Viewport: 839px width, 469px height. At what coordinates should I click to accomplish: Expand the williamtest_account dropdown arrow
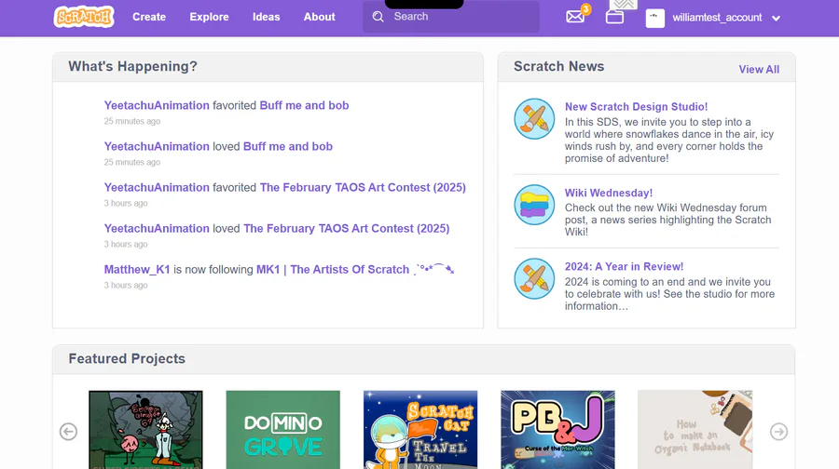[x=776, y=19]
